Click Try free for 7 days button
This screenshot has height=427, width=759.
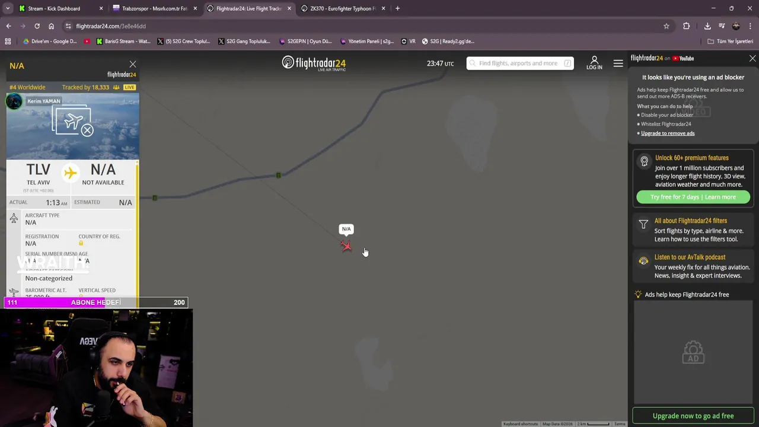click(x=693, y=197)
